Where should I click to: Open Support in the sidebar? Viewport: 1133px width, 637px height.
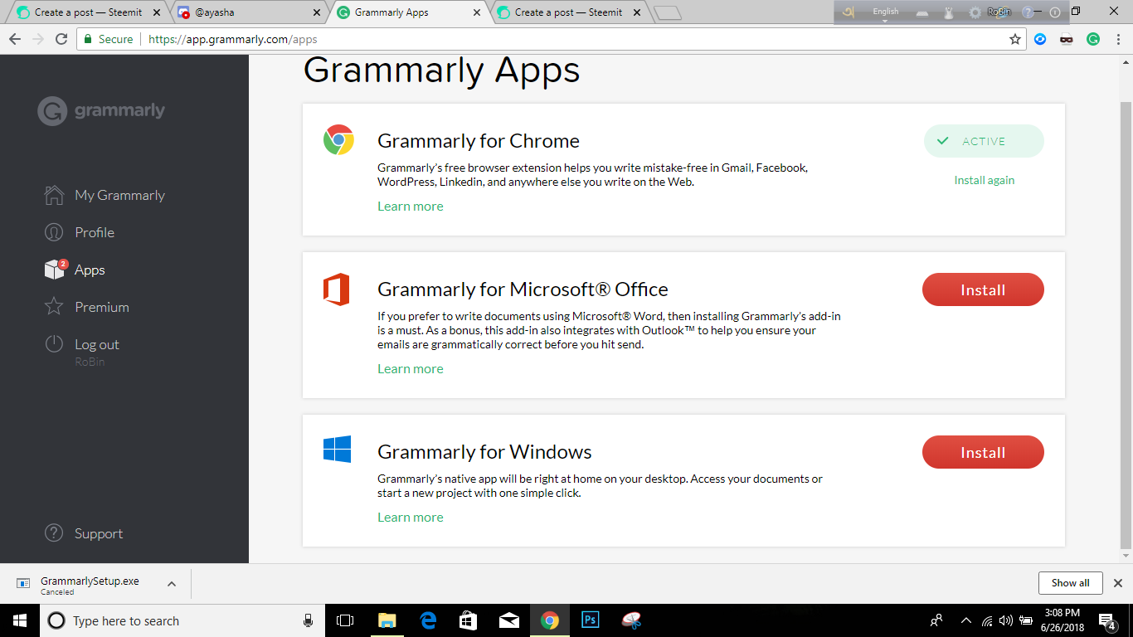point(98,533)
